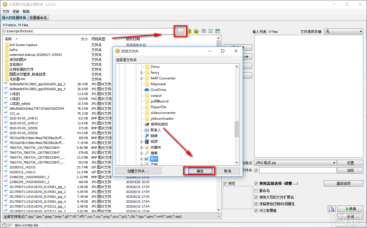The image size is (367, 228).
Task: Click the browse source folder button
Action: click(x=181, y=31)
